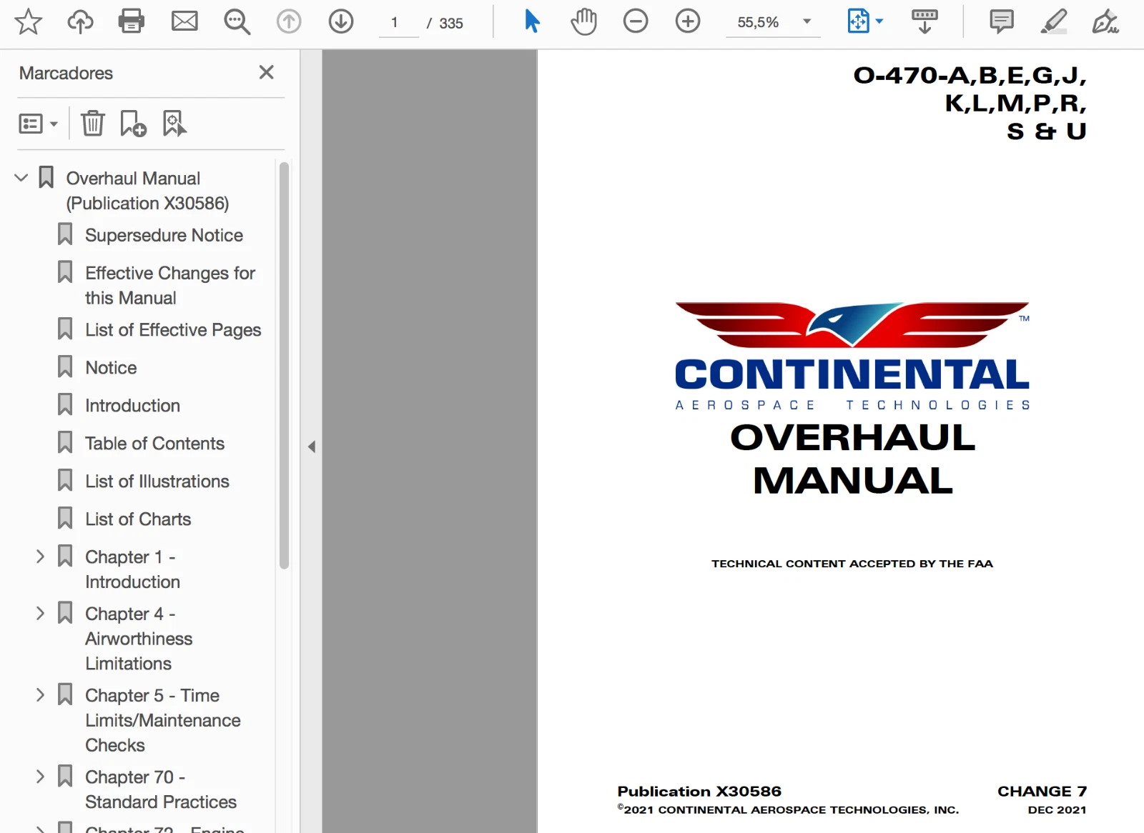Close the Marcadores panel

[x=267, y=72]
